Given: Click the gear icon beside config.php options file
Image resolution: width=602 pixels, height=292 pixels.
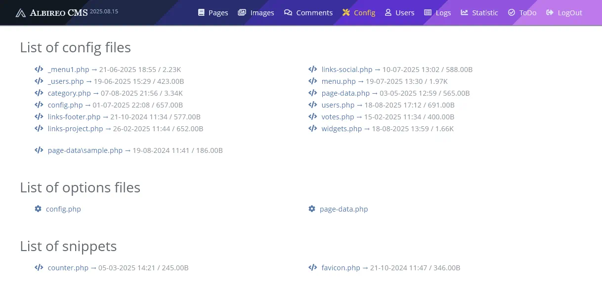Looking at the screenshot, I should pyautogui.click(x=38, y=209).
